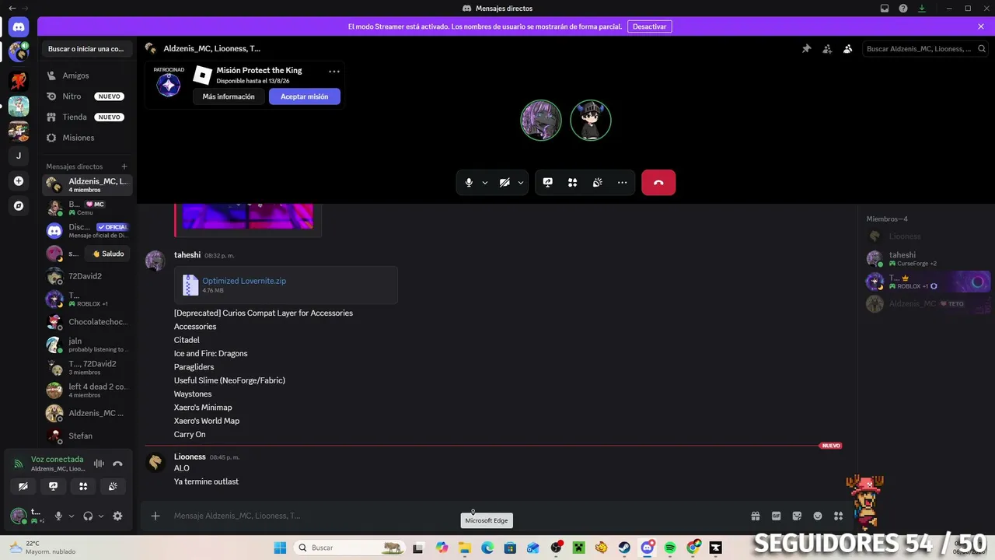This screenshot has height=560, width=995.
Task: Click the Desactivar streamer mode button
Action: 649,26
